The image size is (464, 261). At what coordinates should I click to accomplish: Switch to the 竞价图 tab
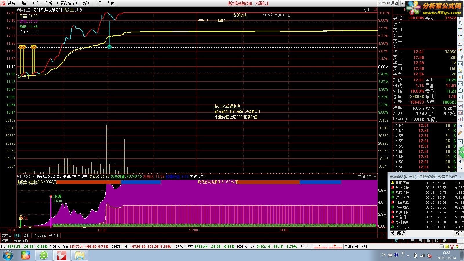pyautogui.click(x=54, y=235)
